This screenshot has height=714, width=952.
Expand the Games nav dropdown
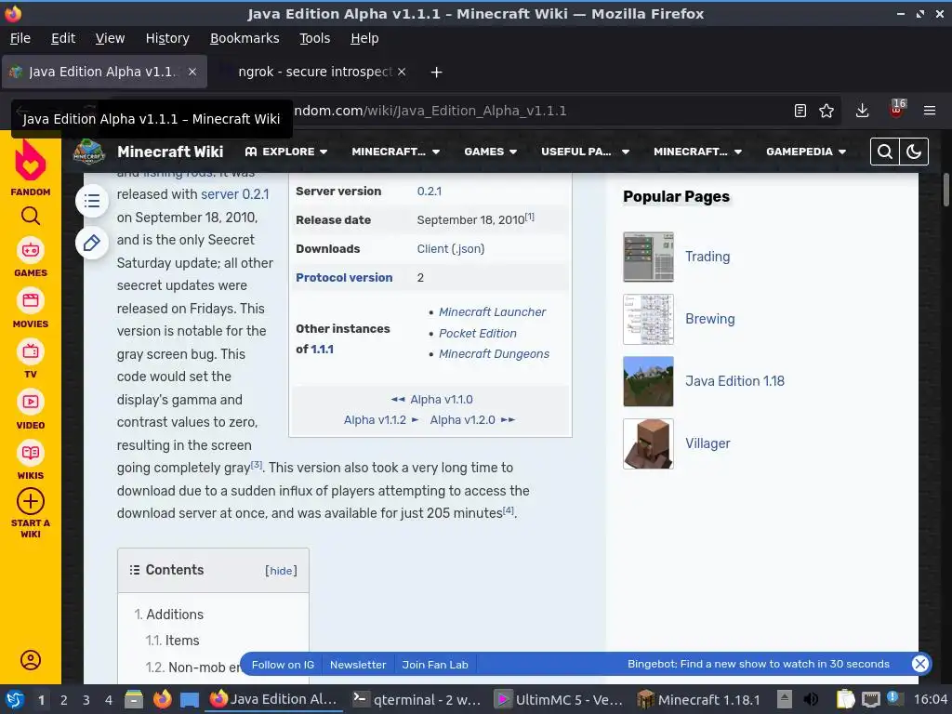pyautogui.click(x=491, y=152)
